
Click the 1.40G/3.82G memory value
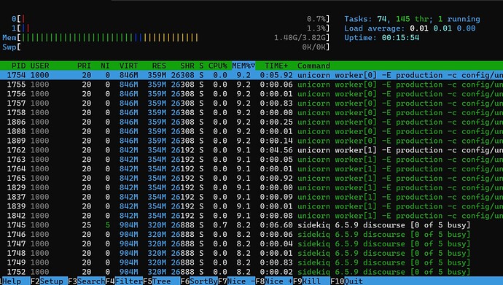click(300, 37)
